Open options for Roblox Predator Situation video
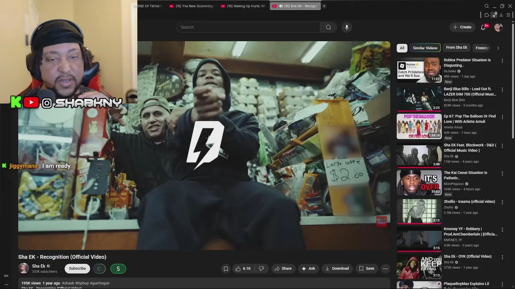This screenshot has width=515, height=289. (x=502, y=61)
